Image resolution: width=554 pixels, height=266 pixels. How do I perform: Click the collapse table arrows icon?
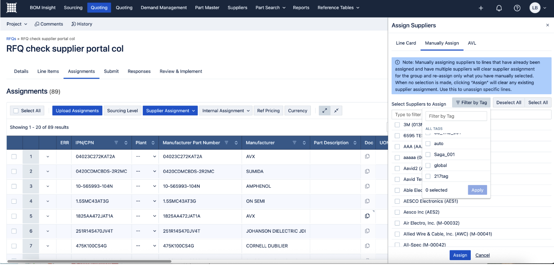coord(336,110)
